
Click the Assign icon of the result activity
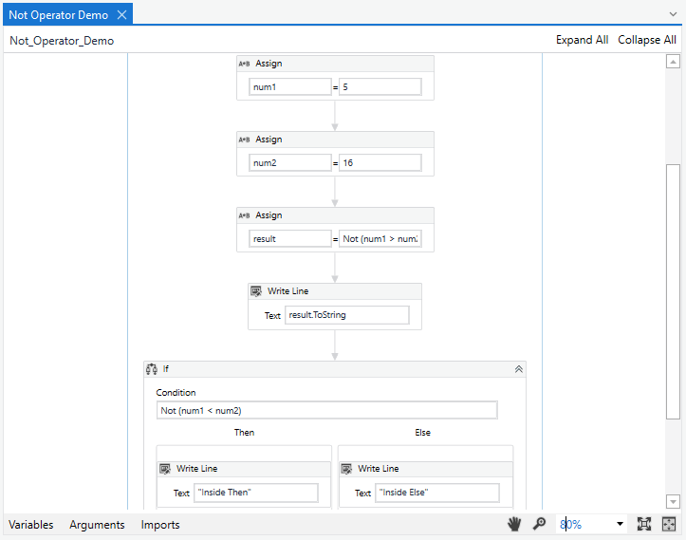[244, 215]
